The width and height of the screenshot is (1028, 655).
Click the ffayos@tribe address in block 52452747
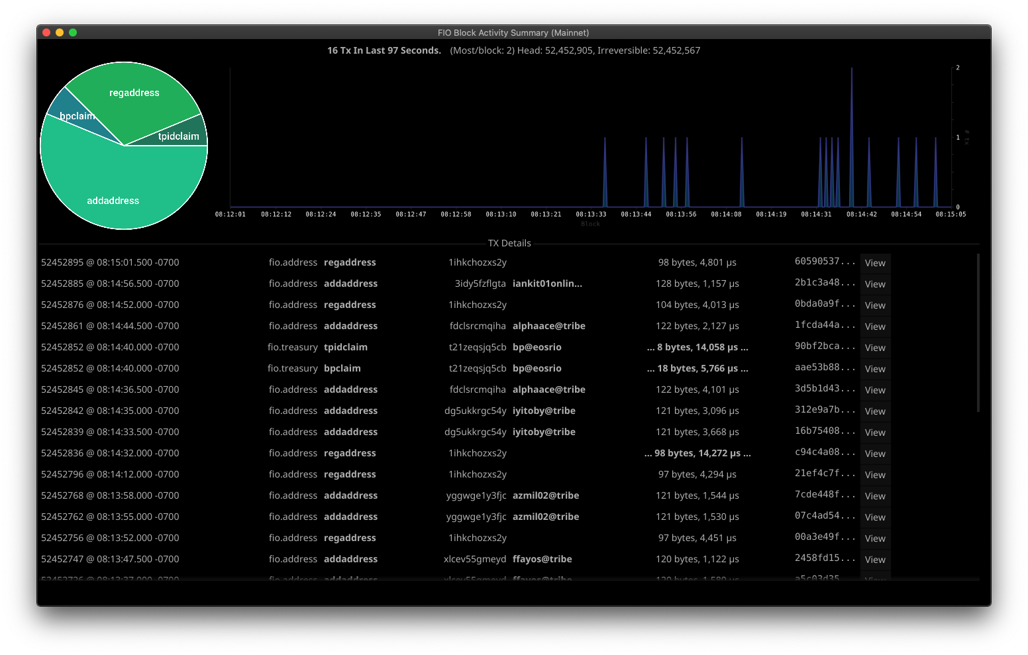pos(542,560)
